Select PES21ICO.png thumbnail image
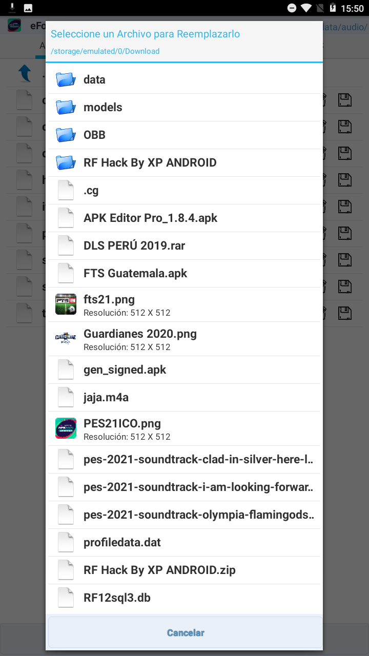Viewport: 369px width, 656px height. [66, 428]
